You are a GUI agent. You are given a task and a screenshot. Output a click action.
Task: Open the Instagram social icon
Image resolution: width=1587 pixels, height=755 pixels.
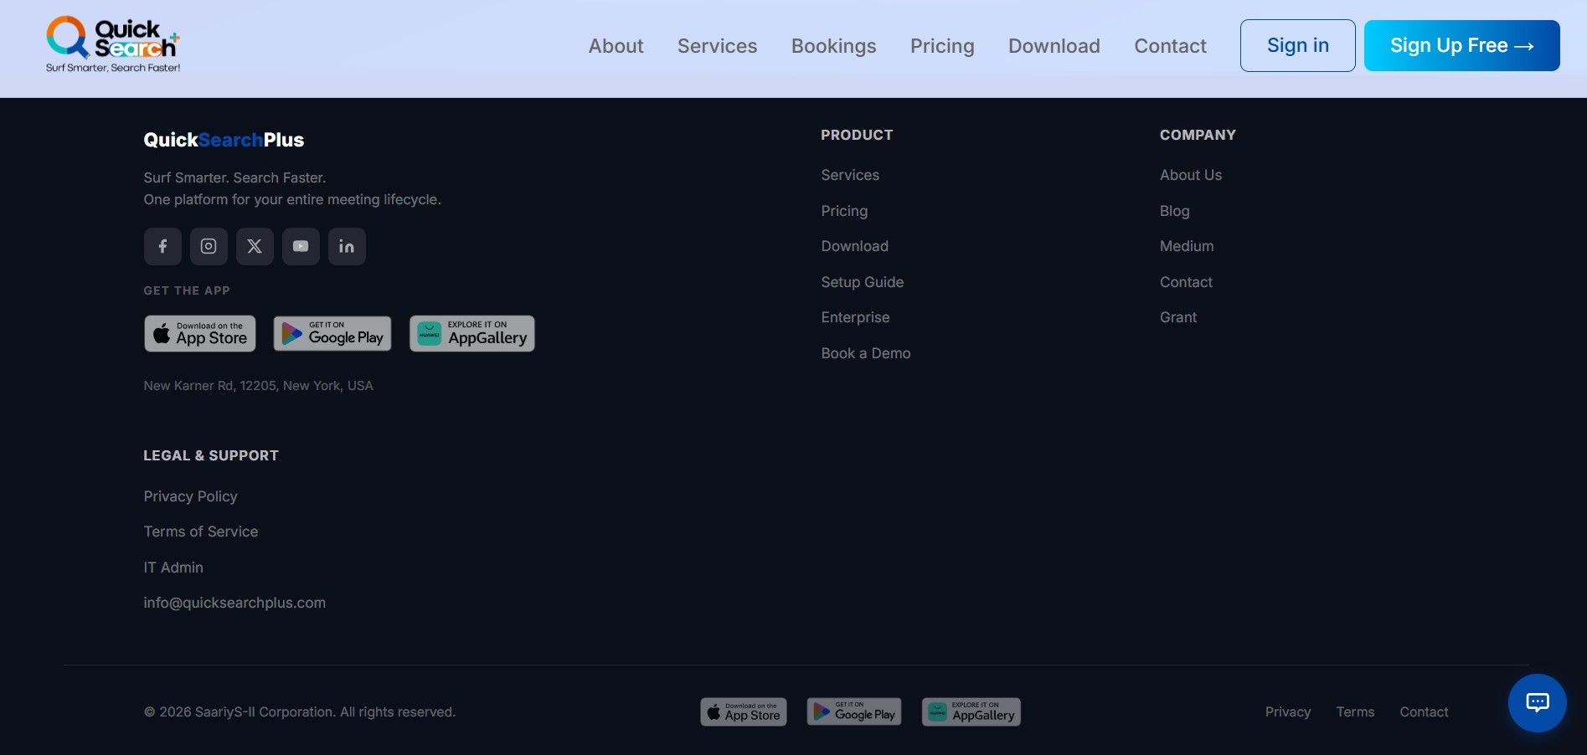(209, 246)
